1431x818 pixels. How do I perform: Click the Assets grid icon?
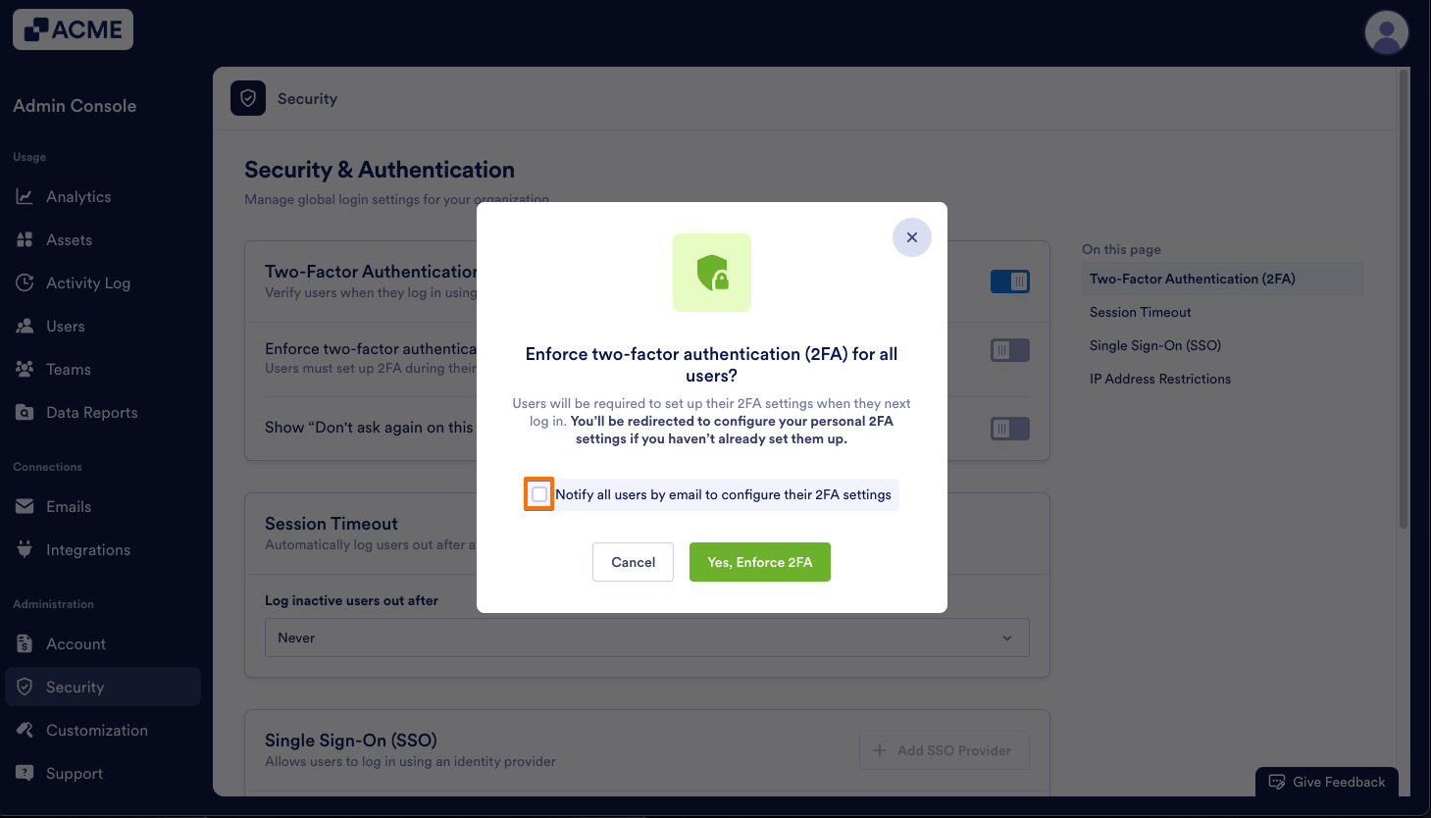[25, 239]
